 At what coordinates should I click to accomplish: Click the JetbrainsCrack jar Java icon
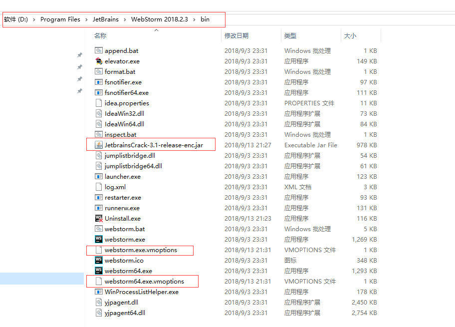point(99,145)
